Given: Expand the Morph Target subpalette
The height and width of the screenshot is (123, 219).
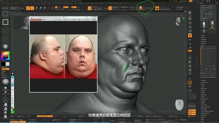Looking at the screenshot, I should coord(204,99).
